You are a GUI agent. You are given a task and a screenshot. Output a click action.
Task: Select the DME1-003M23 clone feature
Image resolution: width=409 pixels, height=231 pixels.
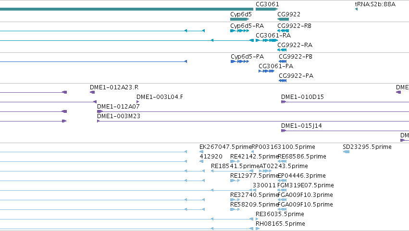[253, 121]
